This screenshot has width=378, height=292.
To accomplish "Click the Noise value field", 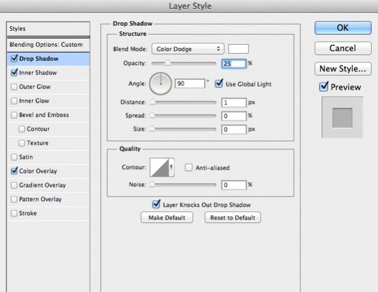I will 234,185.
